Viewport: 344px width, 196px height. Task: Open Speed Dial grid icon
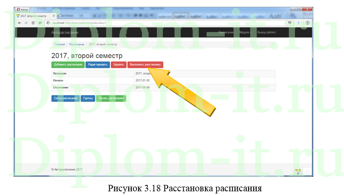point(40,23)
